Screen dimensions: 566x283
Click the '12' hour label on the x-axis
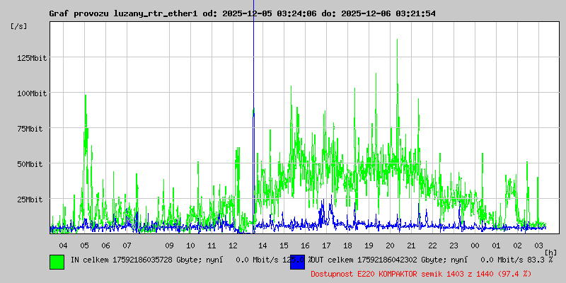[x=233, y=246]
